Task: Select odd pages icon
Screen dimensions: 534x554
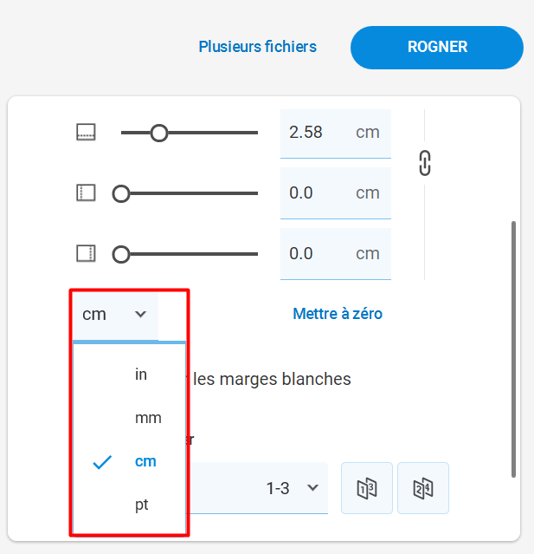Action: tap(367, 488)
